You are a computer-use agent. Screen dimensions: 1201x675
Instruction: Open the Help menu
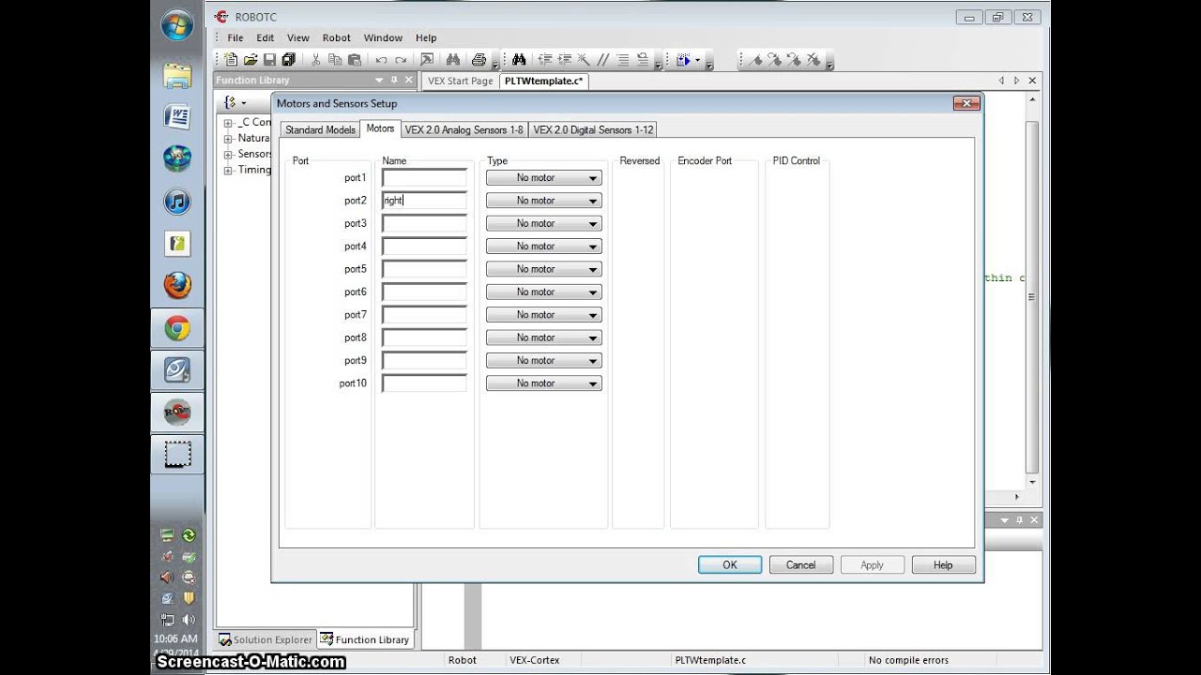click(x=426, y=38)
